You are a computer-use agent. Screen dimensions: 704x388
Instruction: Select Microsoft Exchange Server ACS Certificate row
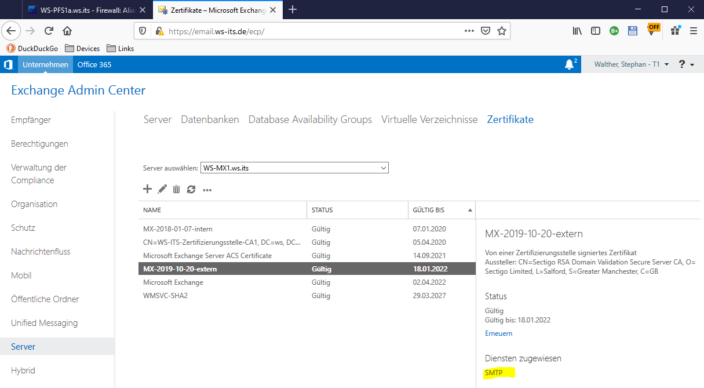[307, 256]
